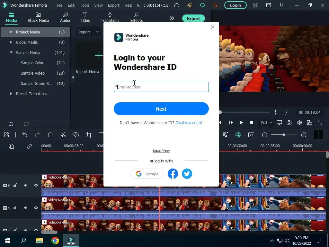Click the timeline layout grid icon
The width and height of the screenshot is (329, 247).
tap(6, 135)
